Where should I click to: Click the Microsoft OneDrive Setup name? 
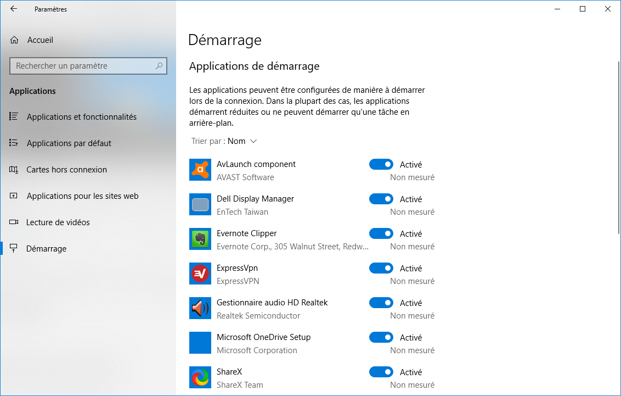(x=263, y=337)
